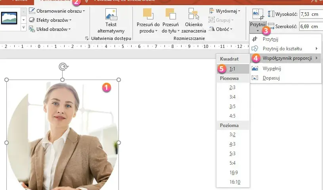The image size is (323, 190).
Task: Open the Wyrównaj align menu
Action: [225, 11]
